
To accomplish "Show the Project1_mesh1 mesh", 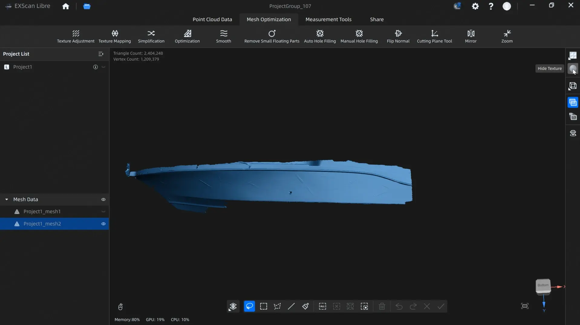I will (103, 212).
